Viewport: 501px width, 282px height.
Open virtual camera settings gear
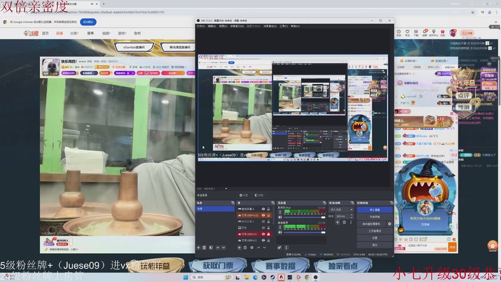tap(390, 224)
